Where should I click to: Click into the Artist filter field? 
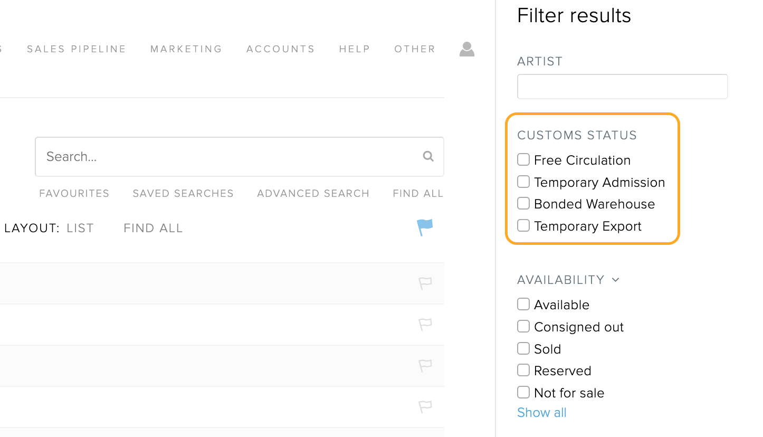point(623,87)
